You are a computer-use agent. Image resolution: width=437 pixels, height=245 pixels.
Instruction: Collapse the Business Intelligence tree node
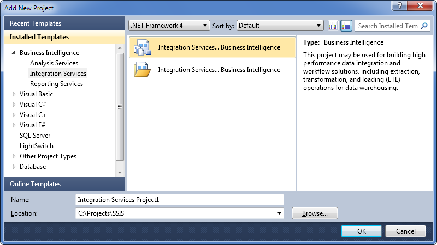pos(13,53)
